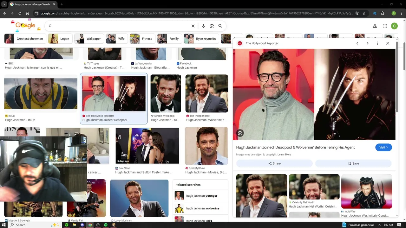Show hidden system tray icons
Image resolution: width=406 pixels, height=228 pixels.
tap(379, 225)
